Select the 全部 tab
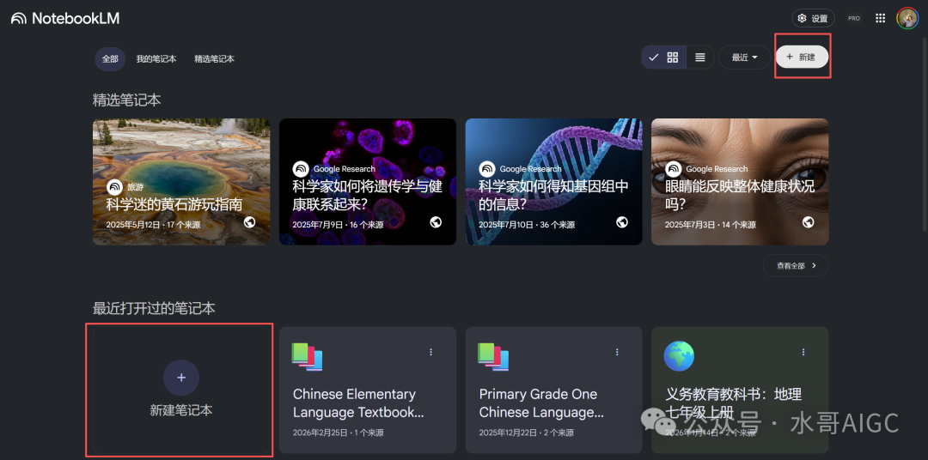Image resolution: width=928 pixels, height=460 pixels. pos(110,59)
